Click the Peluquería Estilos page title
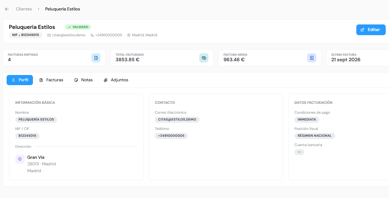 click(32, 27)
